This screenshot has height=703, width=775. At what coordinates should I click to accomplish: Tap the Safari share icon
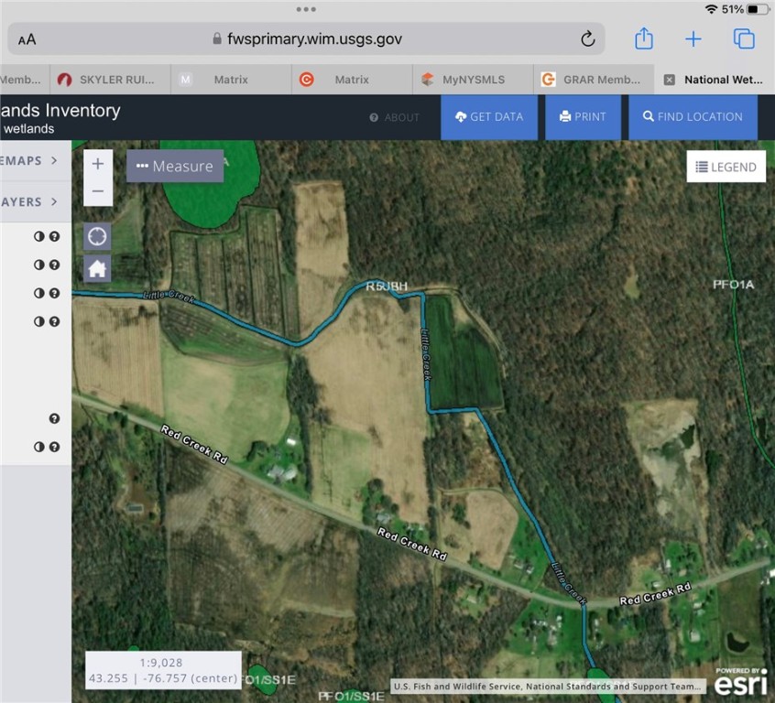644,38
